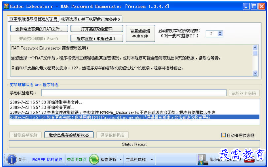Click the Radon Laboratory title bar icon
268x167 pixels.
(x=6, y=6)
